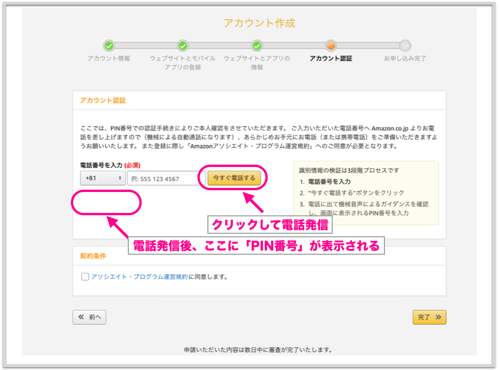Viewport: 500px width, 370px height.
Task: Click the 契約条件 section header
Action: tap(93, 256)
